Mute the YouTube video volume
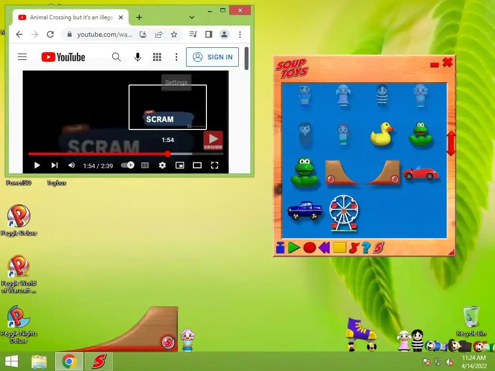 click(x=72, y=165)
